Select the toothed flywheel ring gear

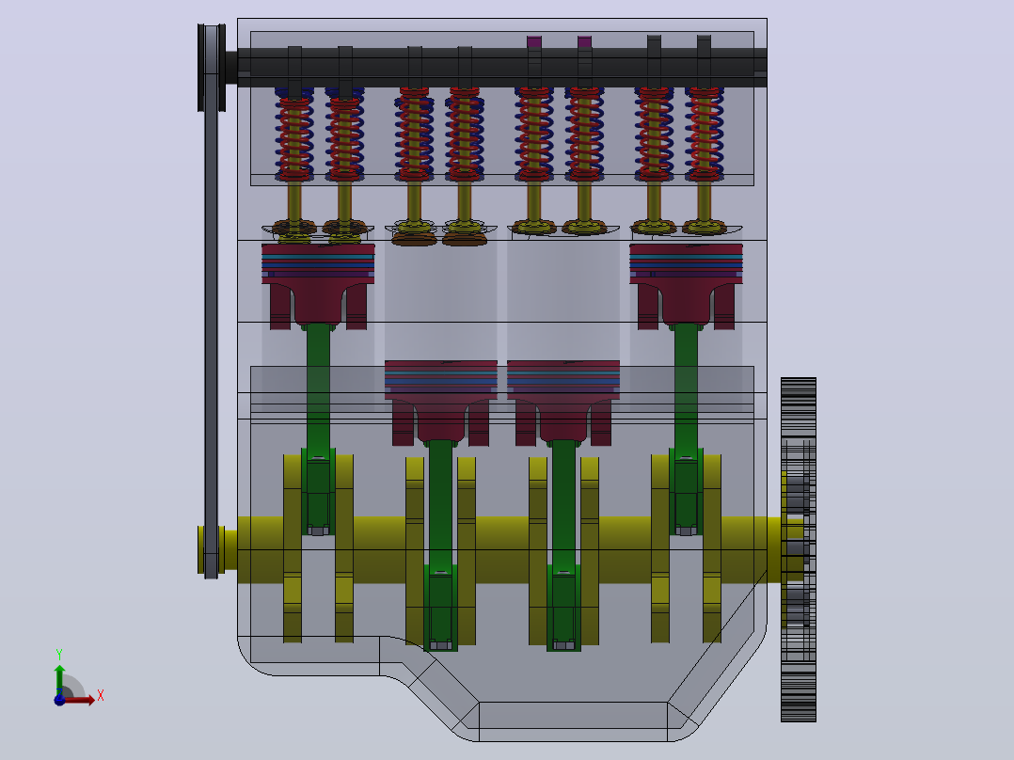(x=799, y=549)
